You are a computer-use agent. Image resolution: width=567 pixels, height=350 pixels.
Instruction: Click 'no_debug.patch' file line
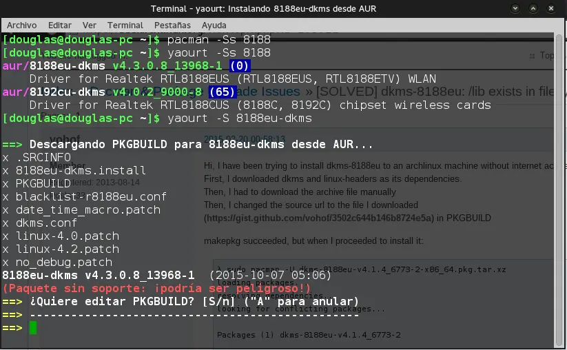[57, 262]
